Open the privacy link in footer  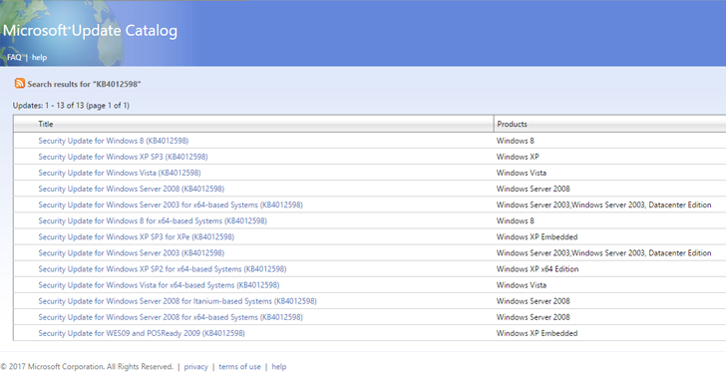coord(195,366)
